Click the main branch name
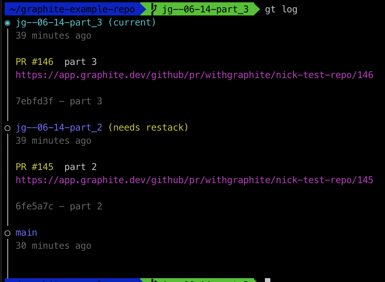The image size is (385, 282). click(26, 233)
